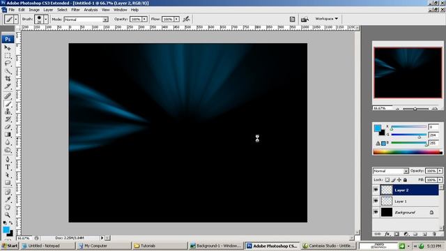Select the Zoom tool

[8, 215]
